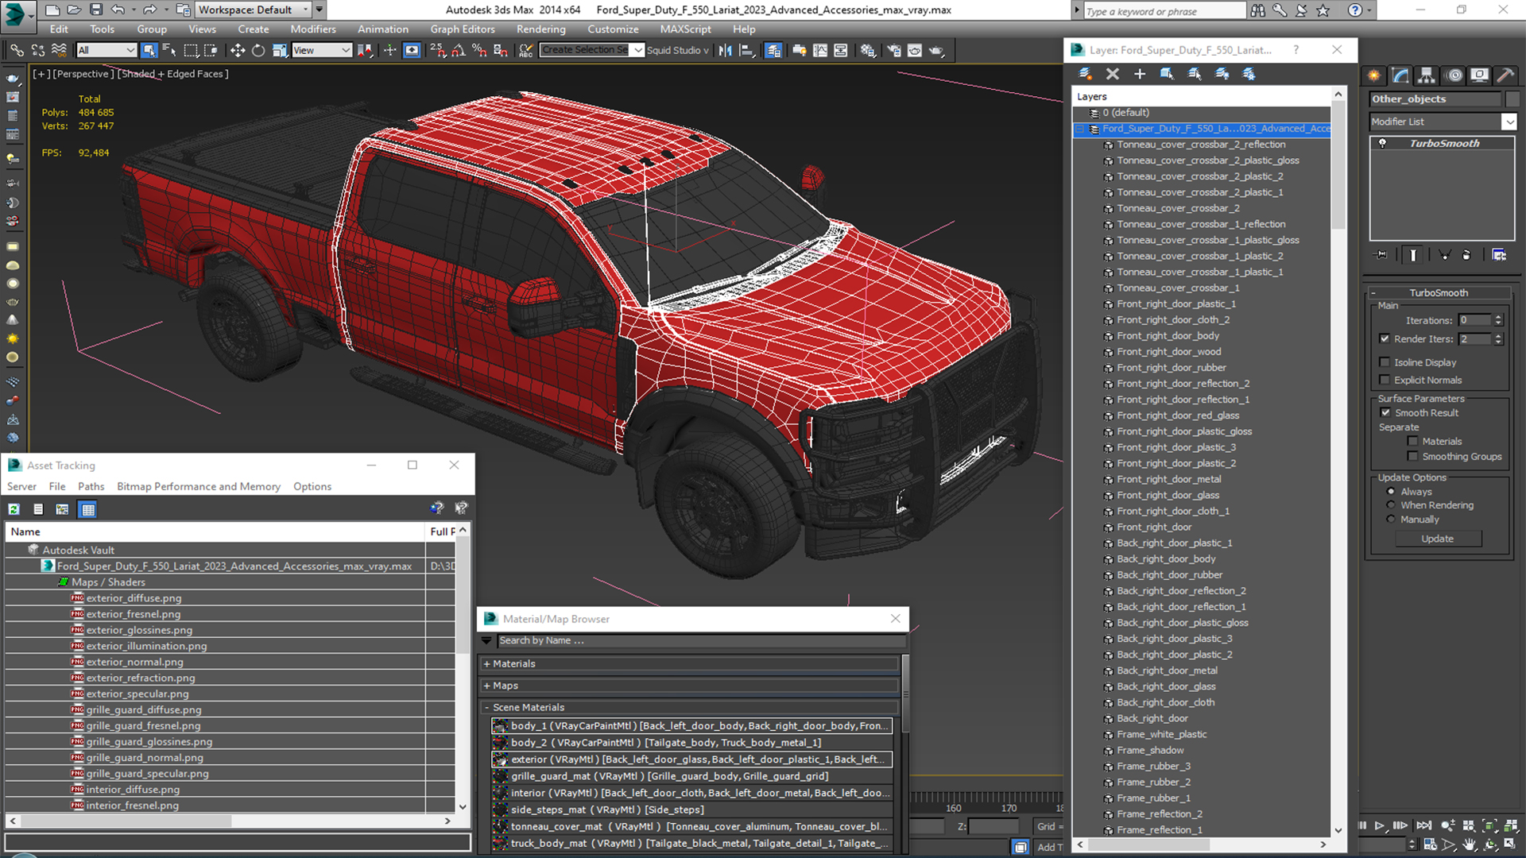The image size is (1526, 858).
Task: Click the Search by Name field
Action: pos(701,640)
